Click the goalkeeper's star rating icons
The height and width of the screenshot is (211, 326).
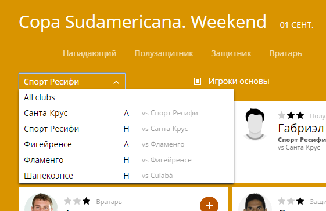tap(77, 201)
